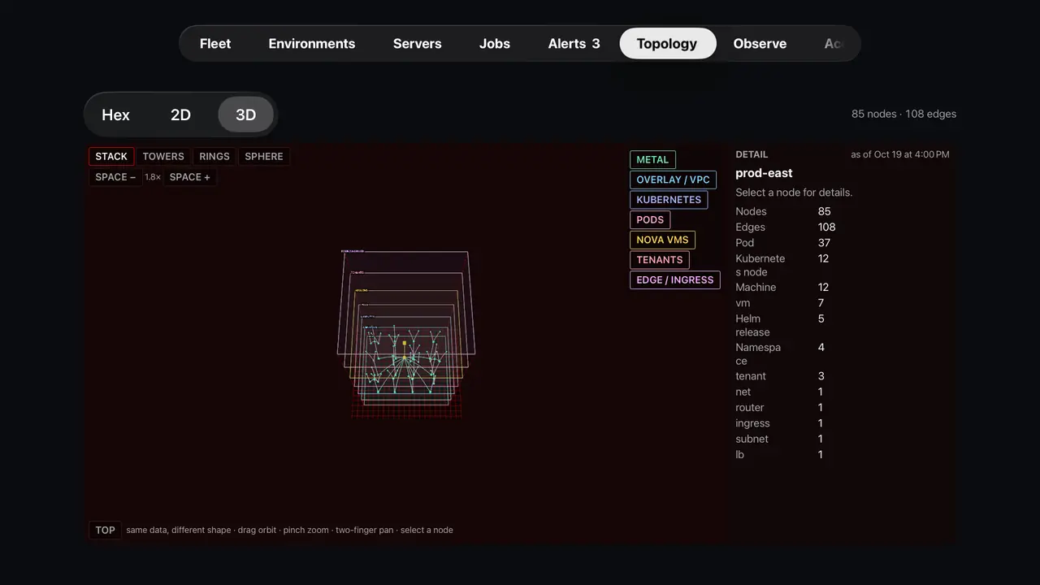Click the 1.8× spacing value
Screen dimensions: 1040x585
click(153, 177)
